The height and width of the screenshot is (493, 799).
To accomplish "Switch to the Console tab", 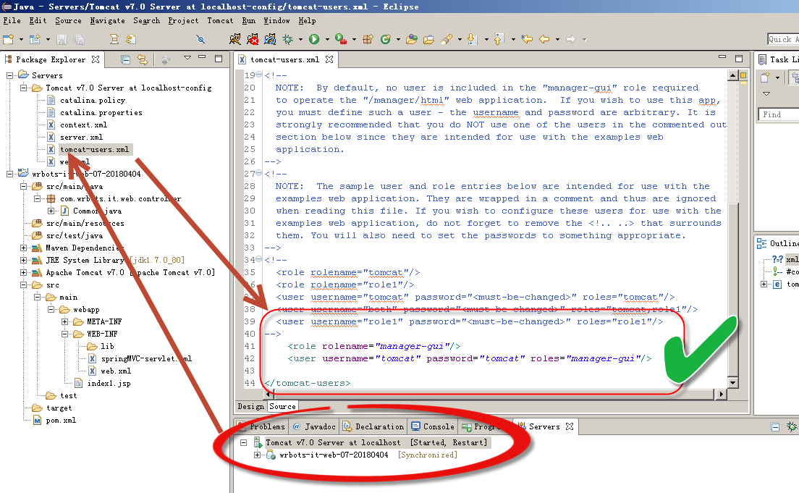I will [x=433, y=426].
